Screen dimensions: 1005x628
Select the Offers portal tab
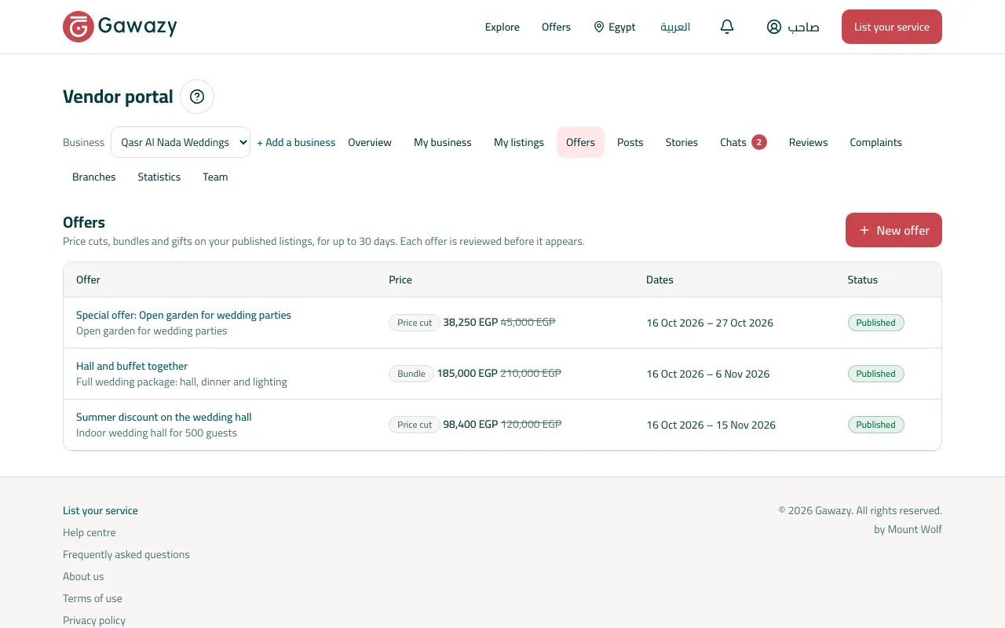(x=581, y=142)
